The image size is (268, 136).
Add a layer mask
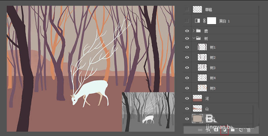[x=216, y=130]
